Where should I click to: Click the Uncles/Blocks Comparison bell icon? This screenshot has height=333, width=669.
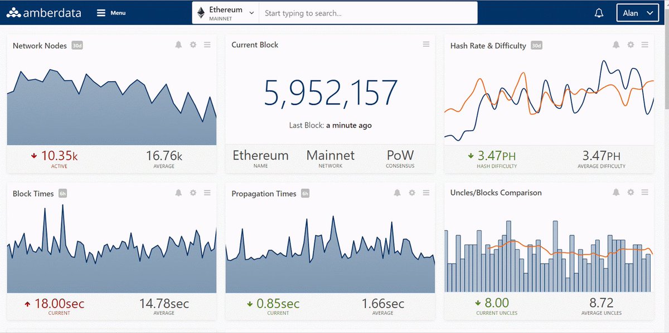616,192
